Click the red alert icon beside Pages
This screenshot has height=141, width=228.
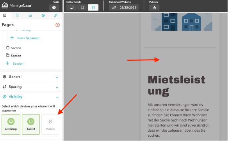(x=57, y=25)
